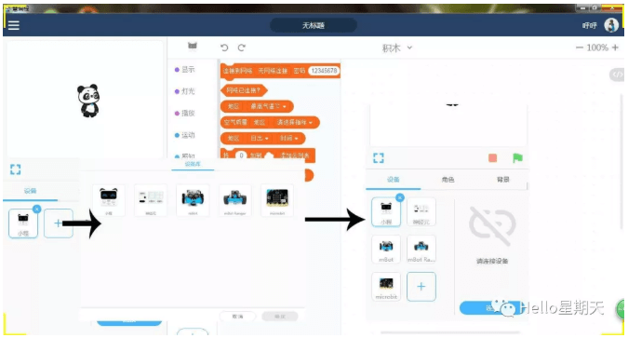628x338 pixels.
Task: Click the redo arrow icon
Action: [x=242, y=47]
